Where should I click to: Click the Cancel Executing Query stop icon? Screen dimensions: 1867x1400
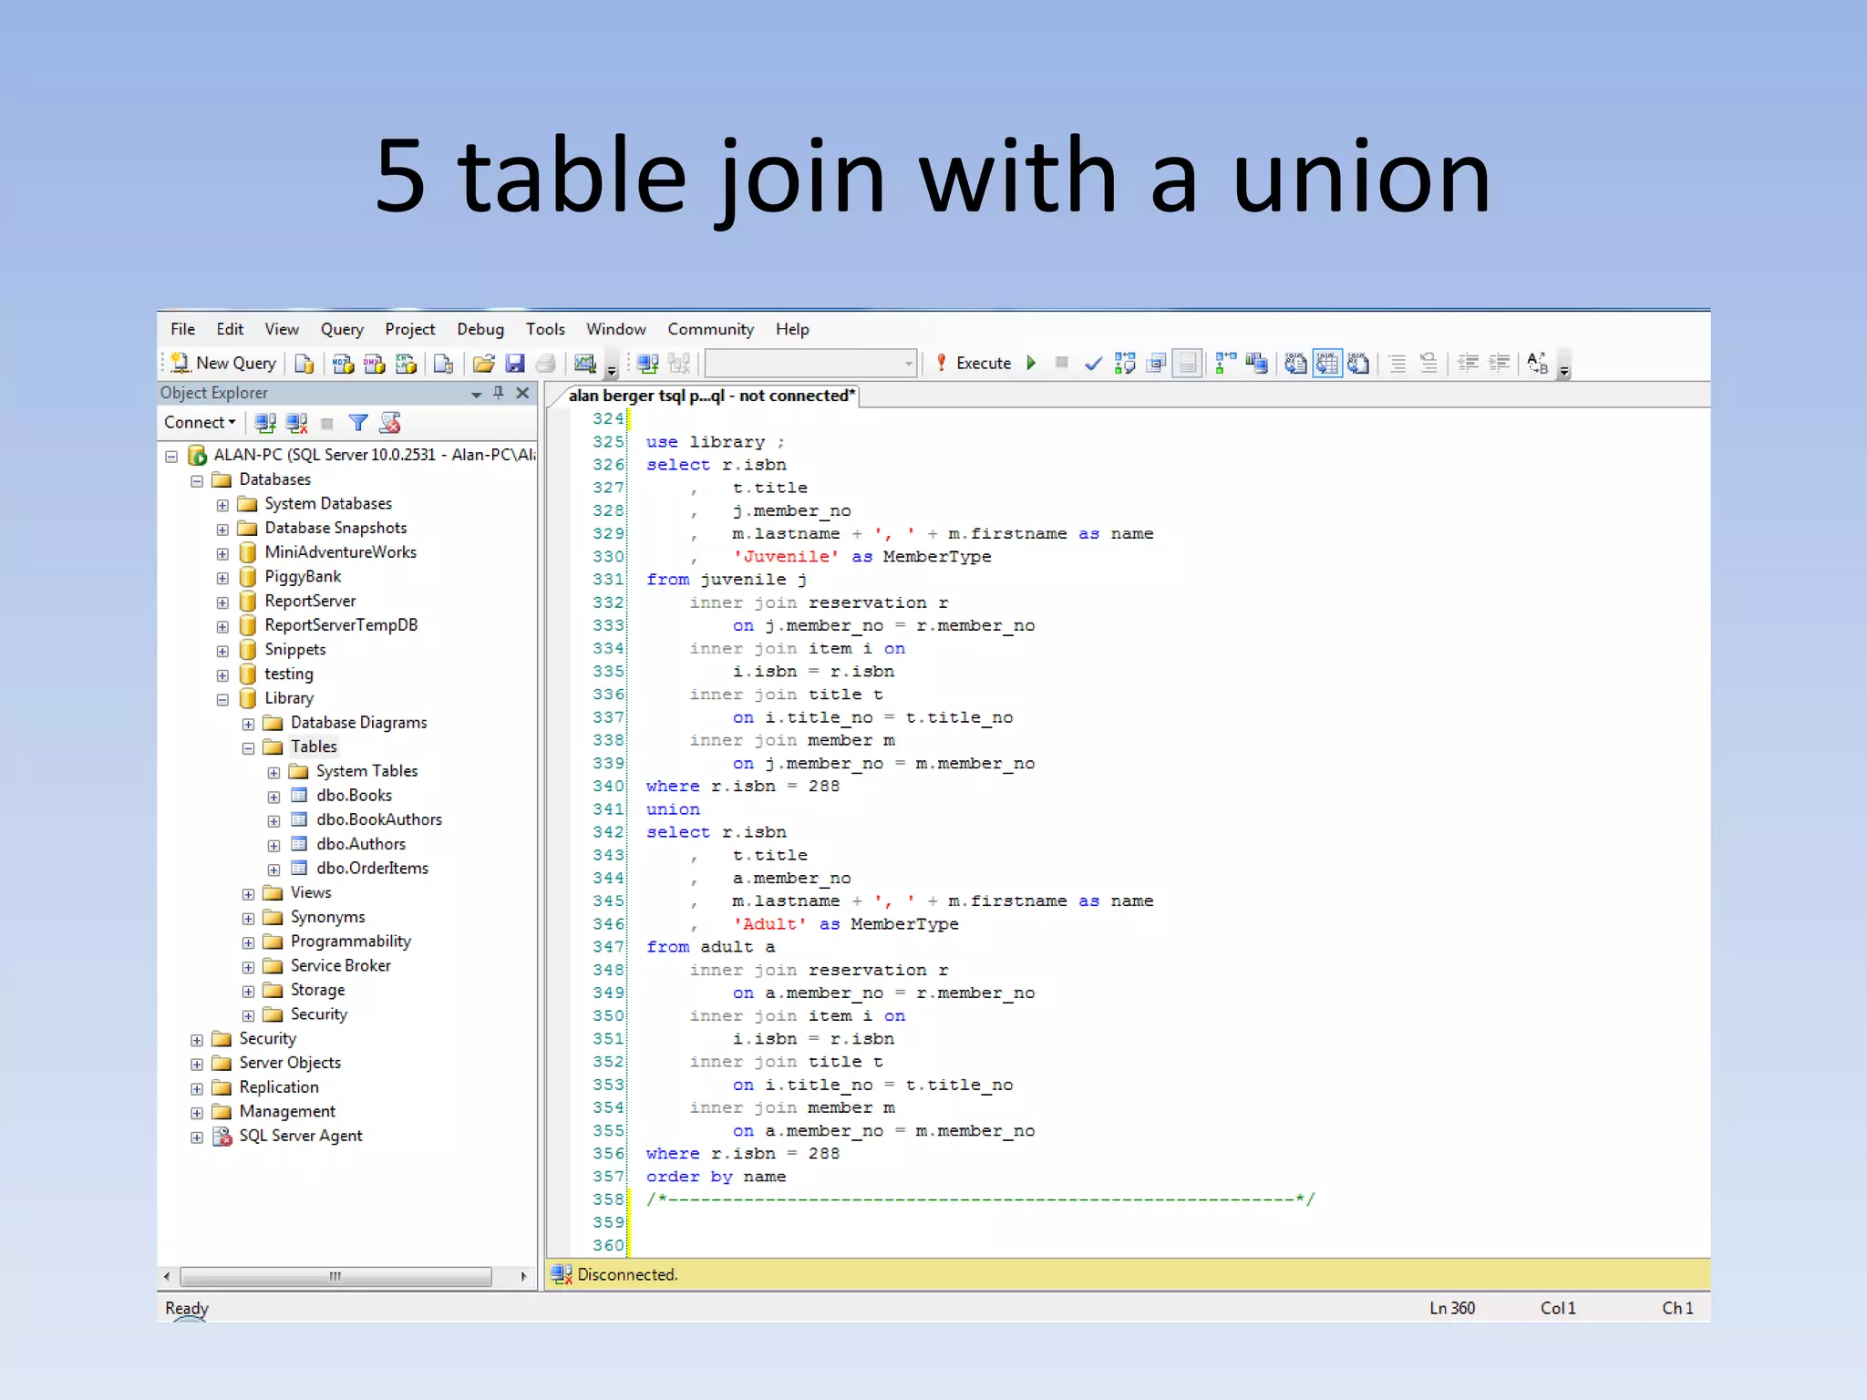1061,363
